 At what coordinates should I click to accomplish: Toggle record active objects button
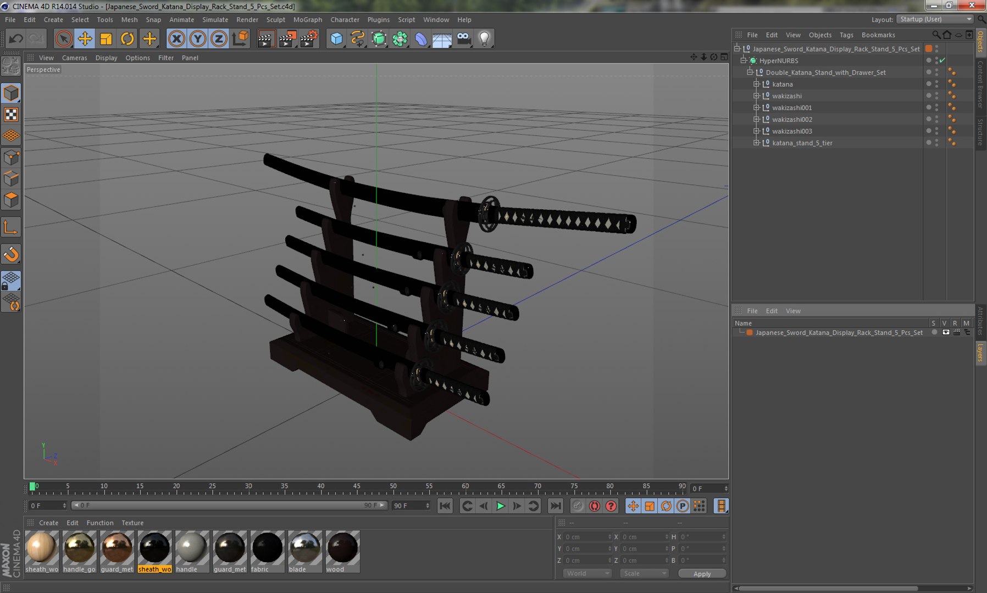coord(578,506)
